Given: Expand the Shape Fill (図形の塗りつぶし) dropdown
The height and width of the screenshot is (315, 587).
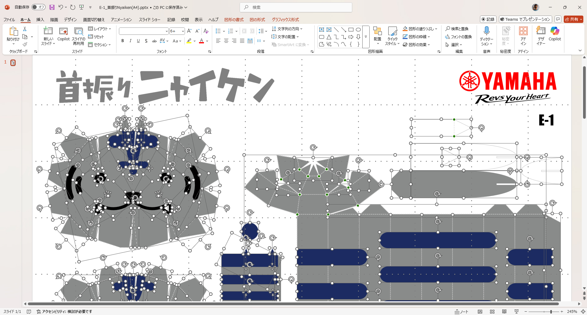Looking at the screenshot, I should click(436, 29).
